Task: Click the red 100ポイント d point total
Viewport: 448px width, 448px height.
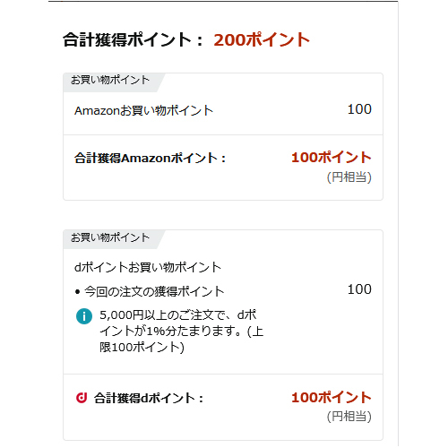Action: (x=332, y=398)
